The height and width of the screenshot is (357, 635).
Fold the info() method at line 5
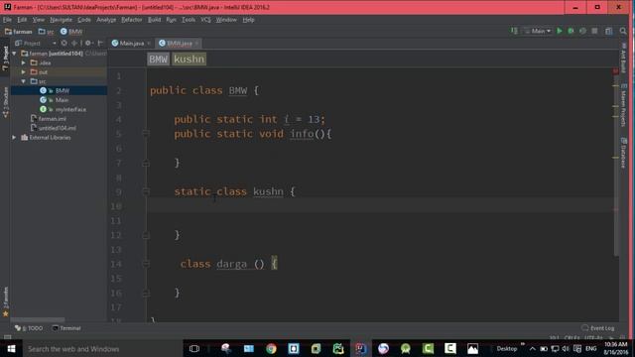pos(146,133)
